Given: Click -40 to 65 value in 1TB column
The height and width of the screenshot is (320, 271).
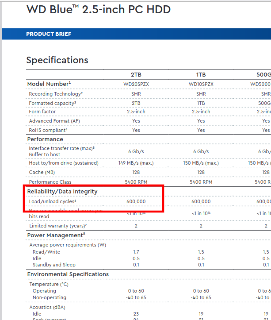Looking at the screenshot, I should tap(201, 297).
